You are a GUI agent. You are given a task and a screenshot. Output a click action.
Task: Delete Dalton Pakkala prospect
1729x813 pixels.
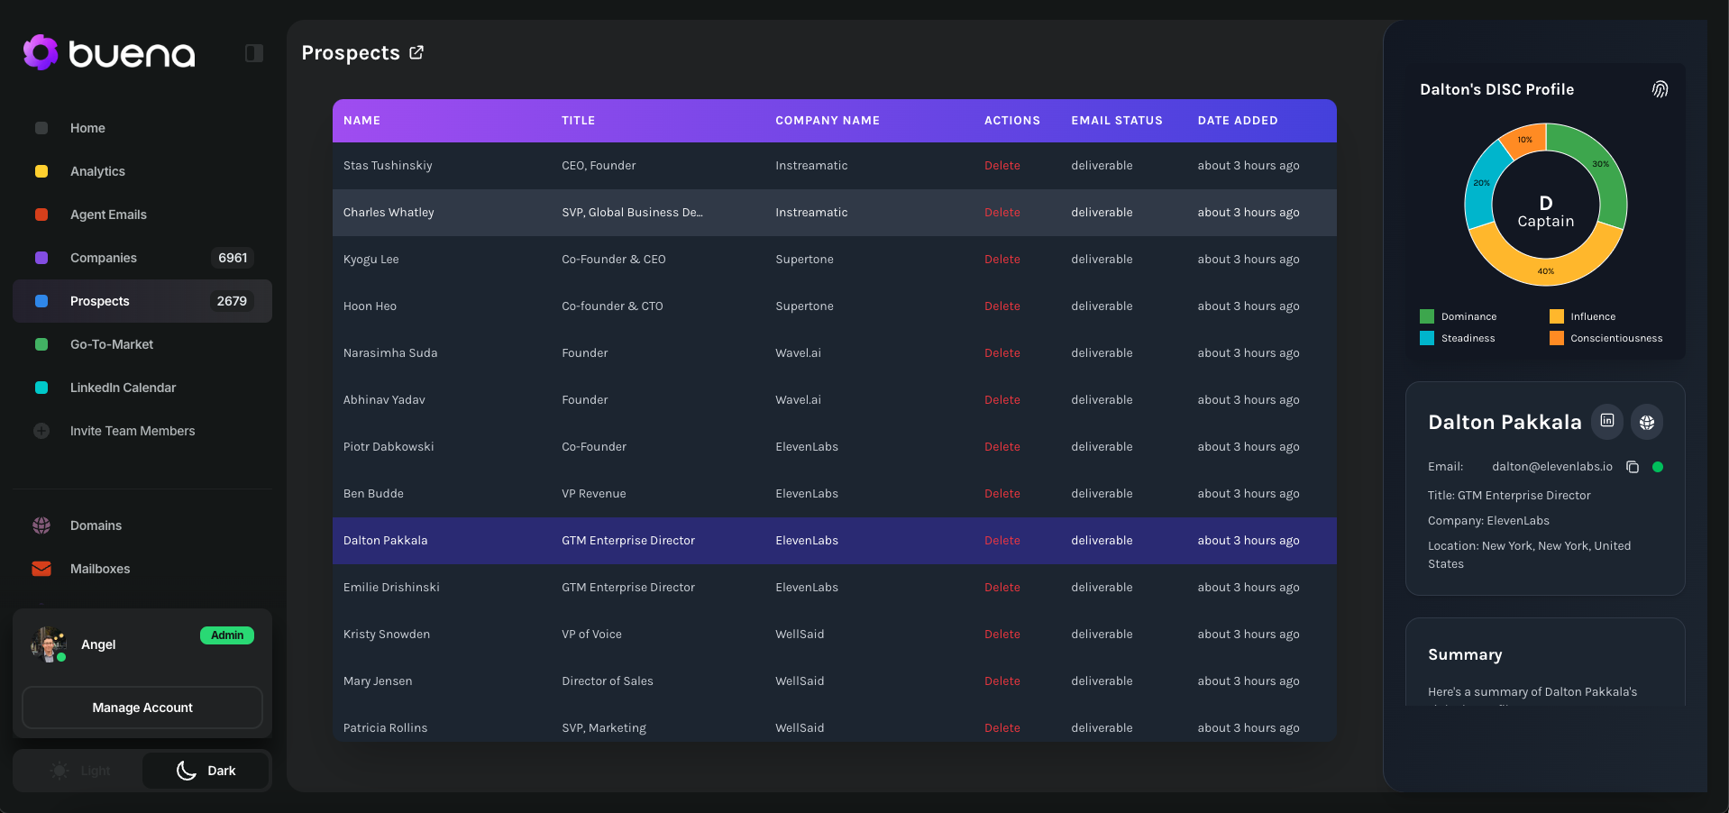pos(1002,541)
